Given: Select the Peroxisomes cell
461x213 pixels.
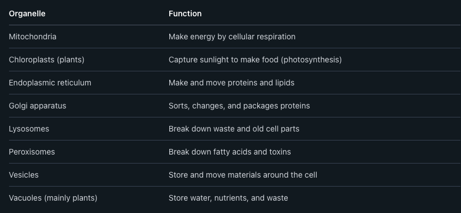Looking at the screenshot, I should pos(32,152).
